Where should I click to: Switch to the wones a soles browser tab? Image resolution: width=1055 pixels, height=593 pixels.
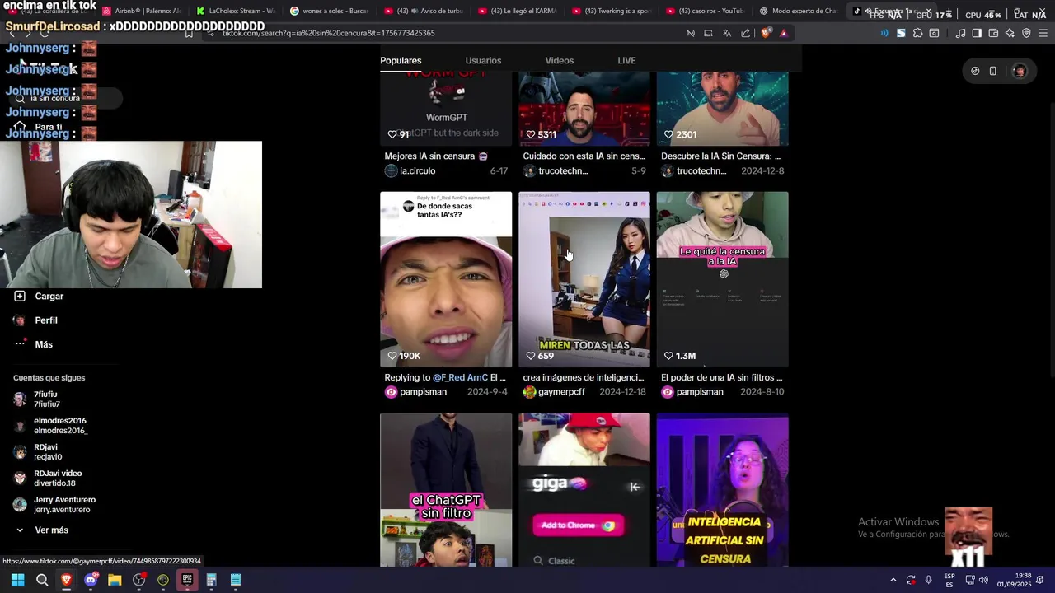tap(329, 11)
